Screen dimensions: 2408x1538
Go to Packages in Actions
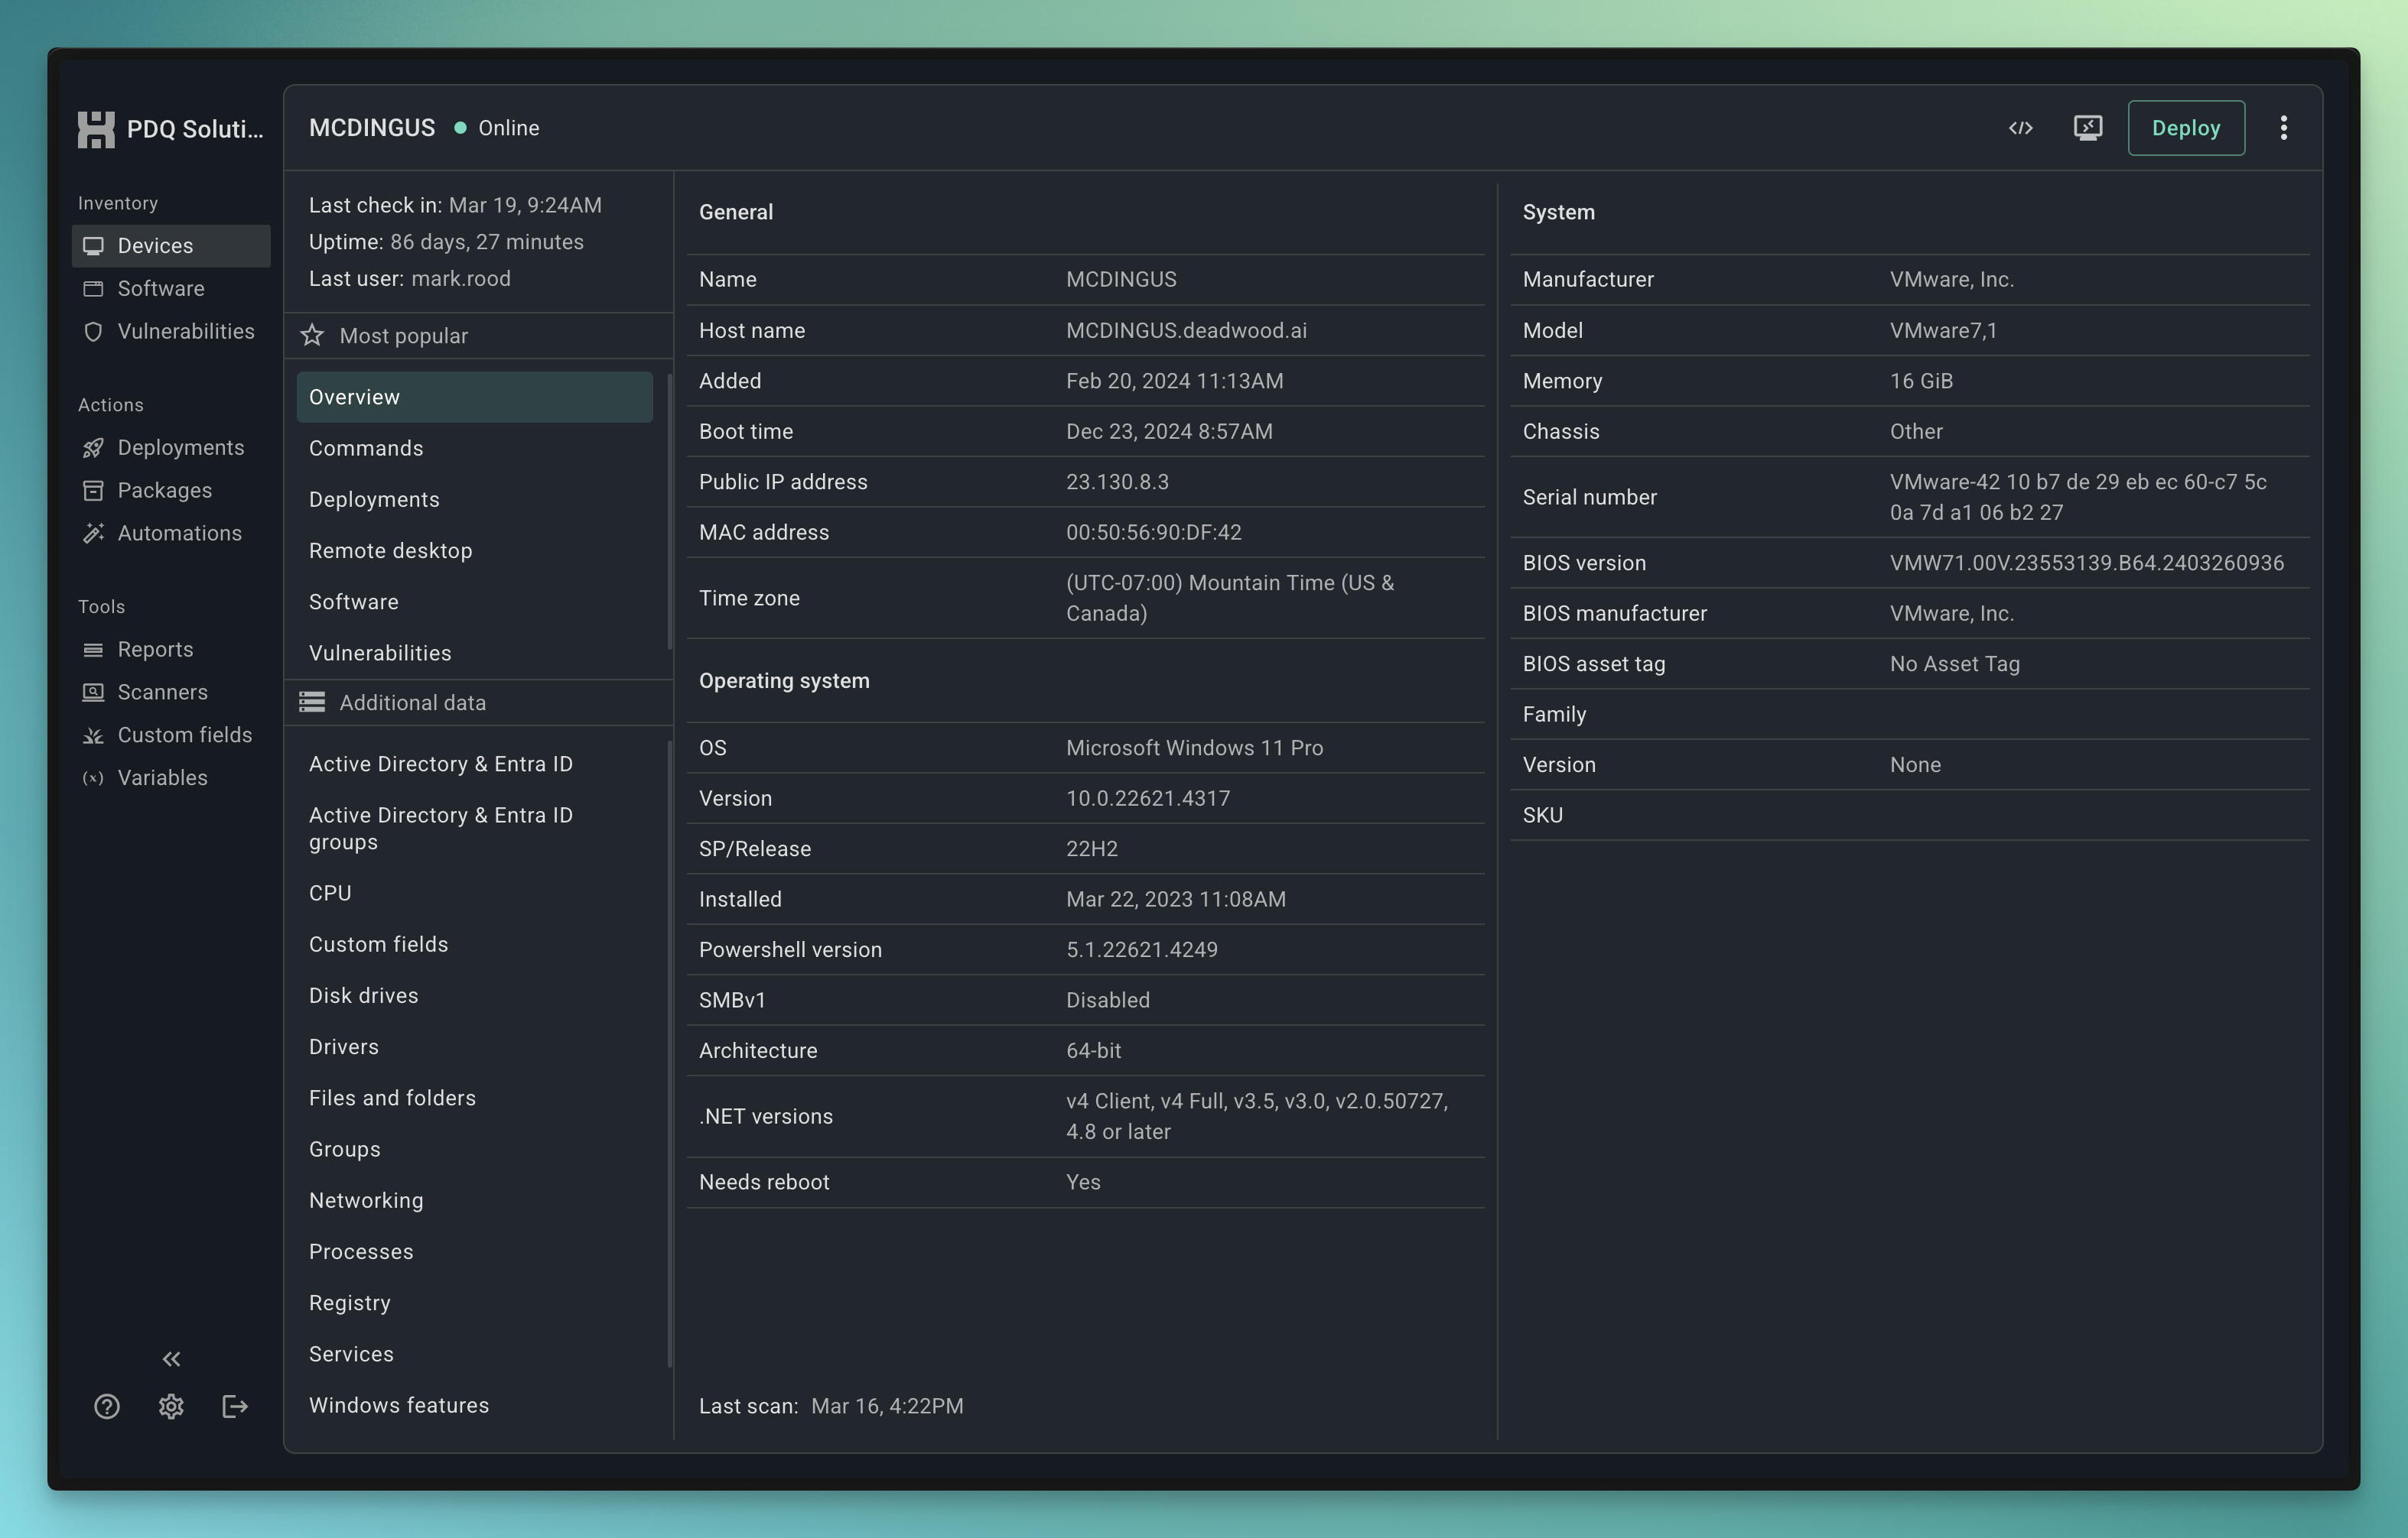[x=171, y=491]
